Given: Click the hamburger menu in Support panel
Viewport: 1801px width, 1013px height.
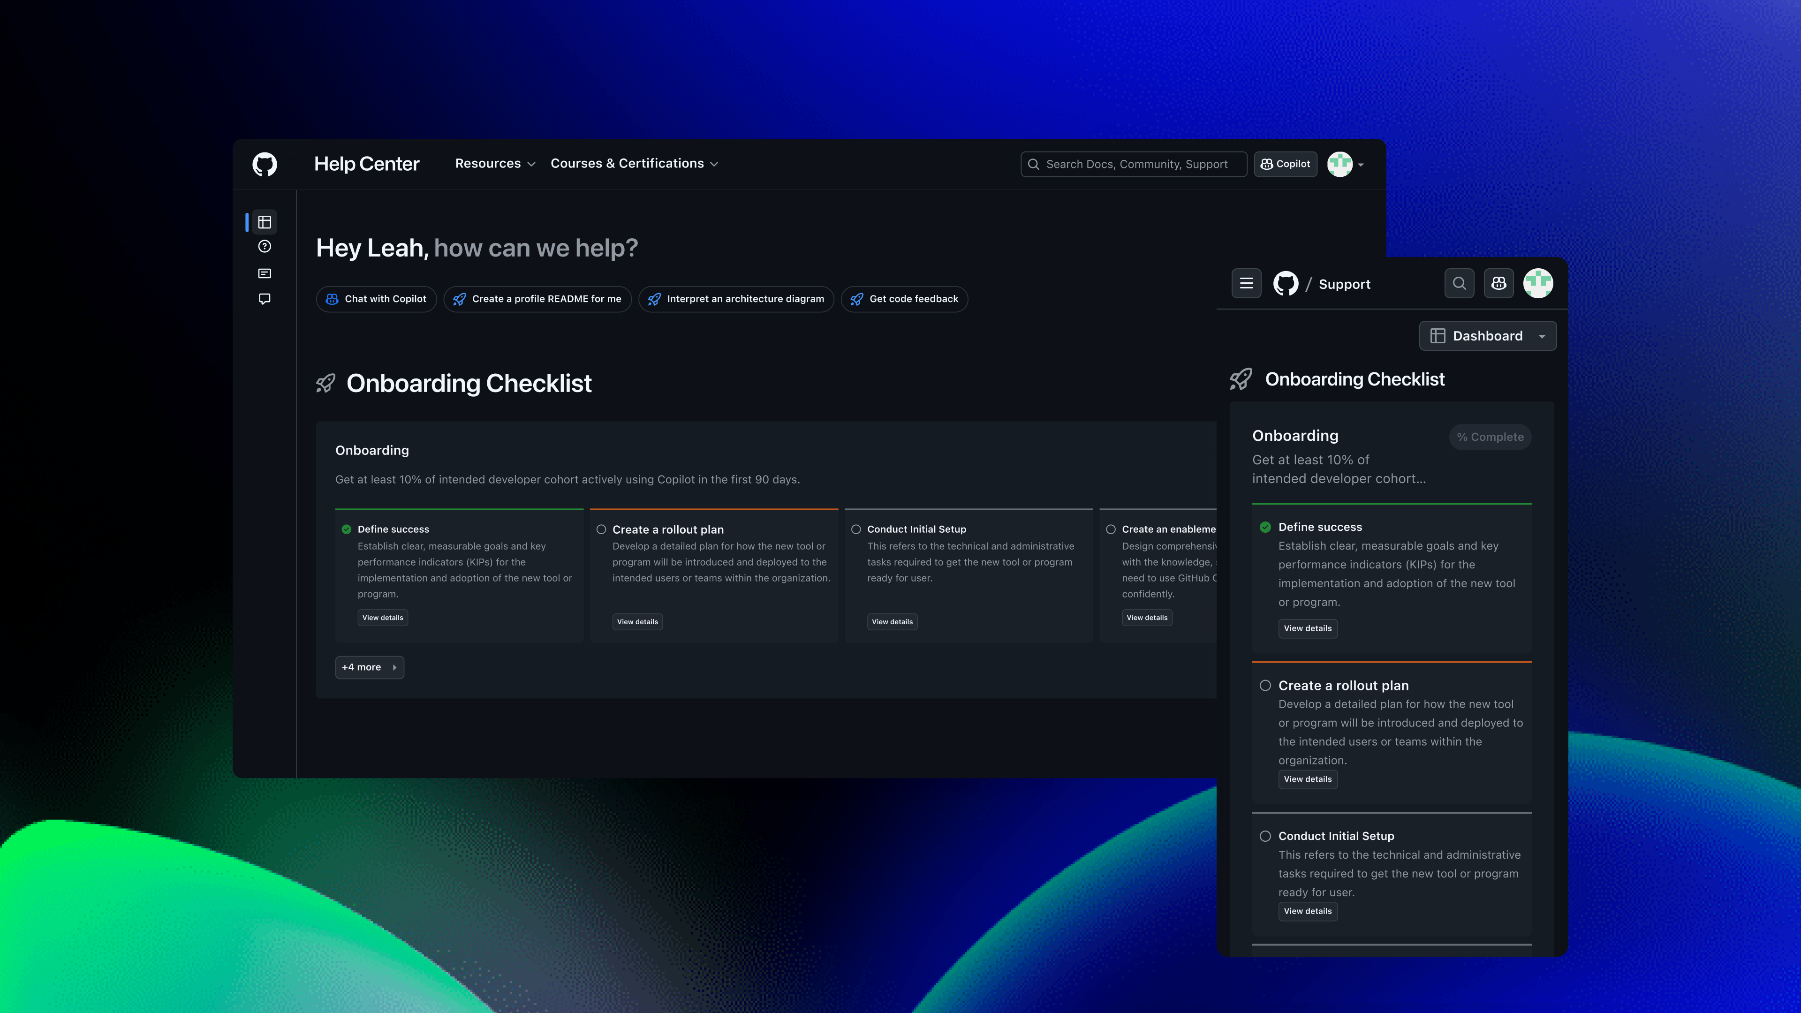Looking at the screenshot, I should (1246, 284).
